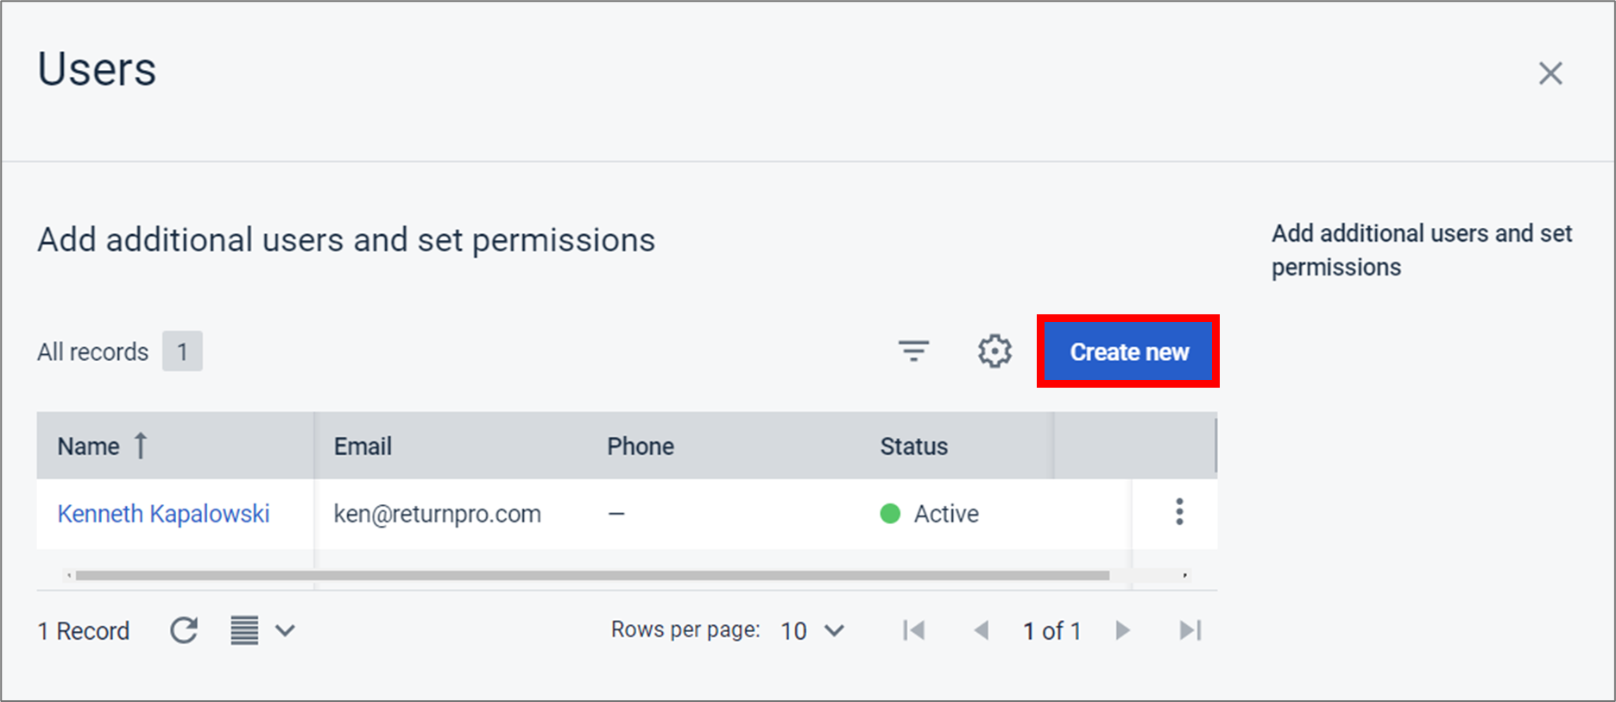Click the All records count badge
This screenshot has height=702, width=1616.
pos(182,351)
